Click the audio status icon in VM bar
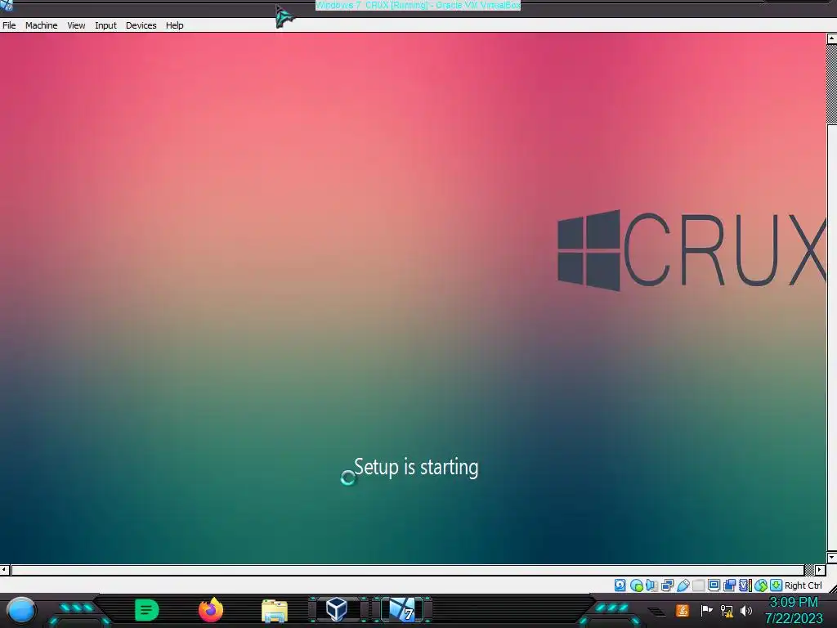Image resolution: width=837 pixels, height=628 pixels. (x=651, y=585)
